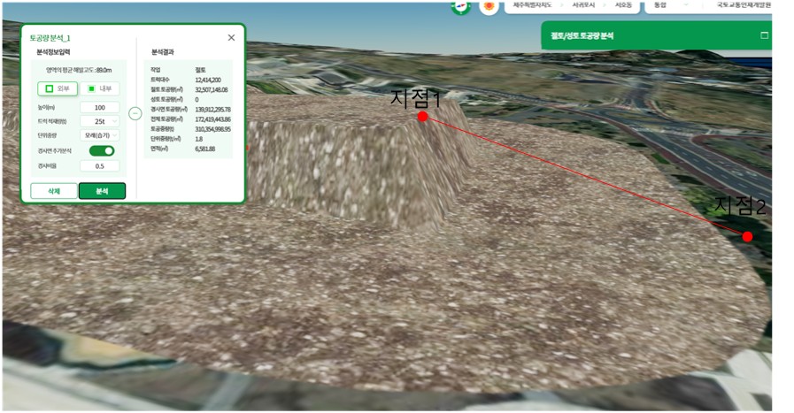Click the 절토/성토 토공량 분석 panel title

582,36
